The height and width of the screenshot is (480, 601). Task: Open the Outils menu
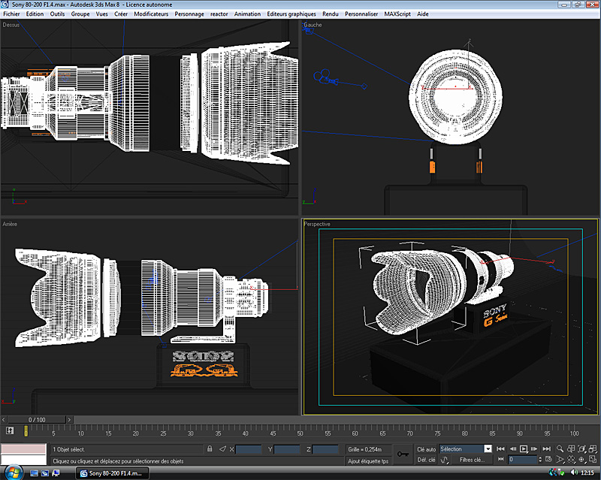pos(57,14)
